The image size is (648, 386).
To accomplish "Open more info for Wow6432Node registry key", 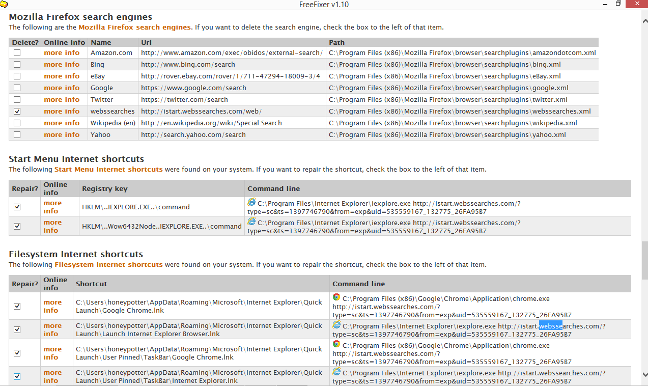I will coord(52,227).
